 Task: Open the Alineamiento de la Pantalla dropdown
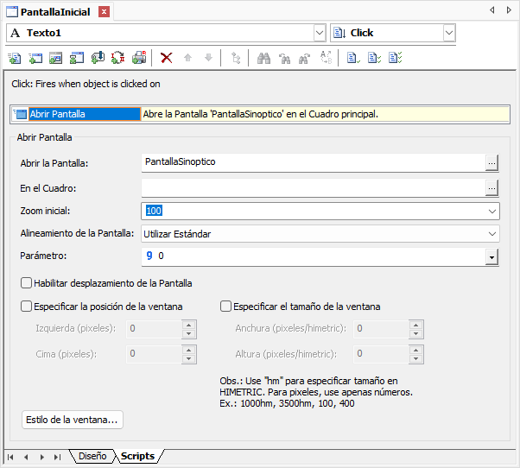pos(491,234)
